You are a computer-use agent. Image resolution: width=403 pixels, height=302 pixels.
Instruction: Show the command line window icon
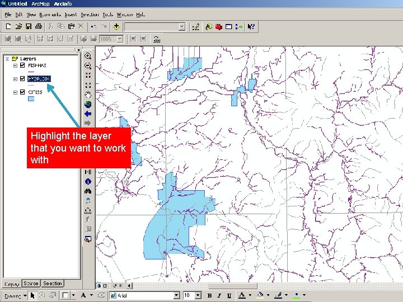click(229, 27)
